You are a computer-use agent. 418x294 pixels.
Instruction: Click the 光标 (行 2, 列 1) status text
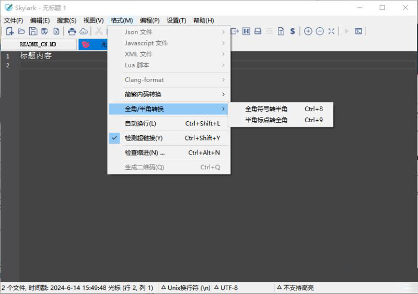coord(131,288)
